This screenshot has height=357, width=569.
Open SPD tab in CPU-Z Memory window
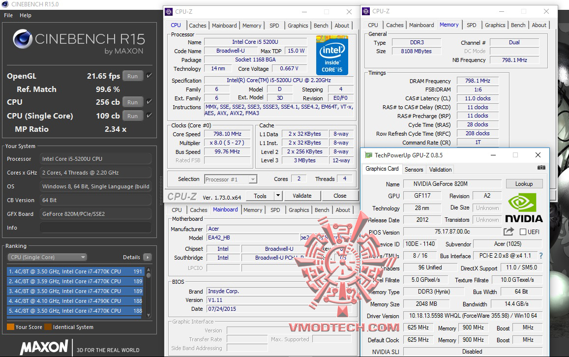pos(472,25)
